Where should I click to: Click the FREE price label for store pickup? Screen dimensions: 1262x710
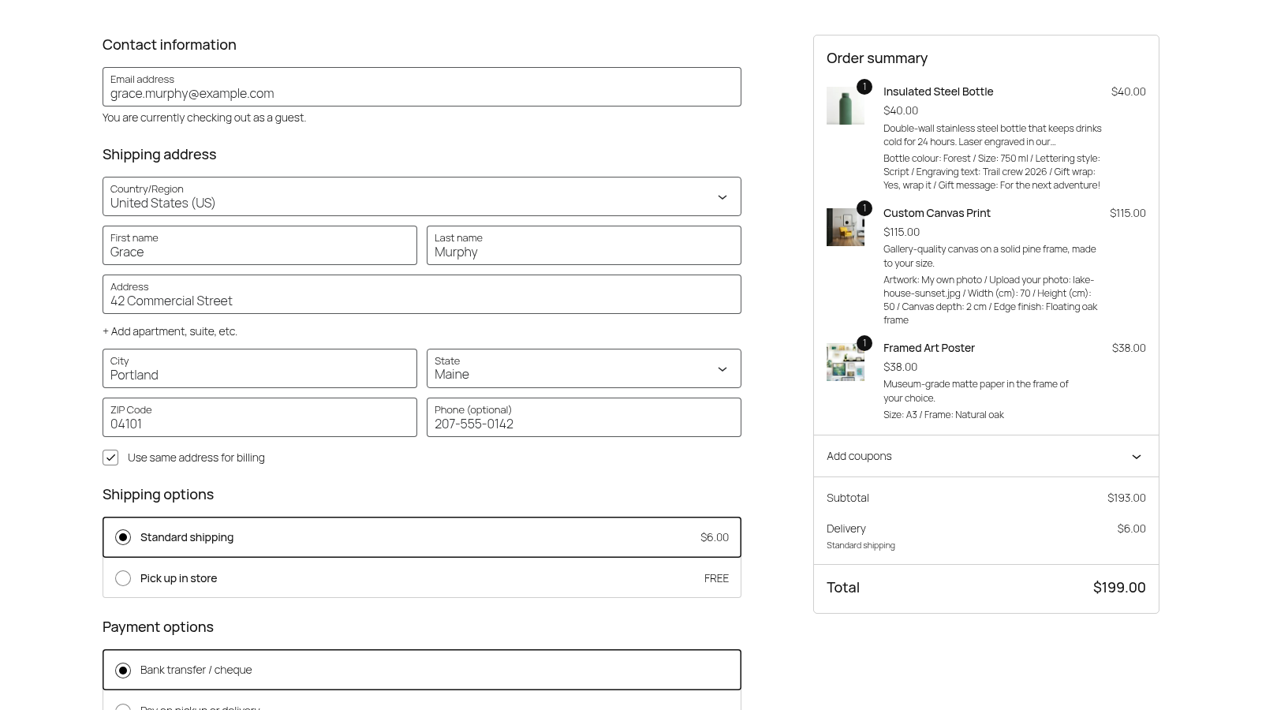coord(716,578)
